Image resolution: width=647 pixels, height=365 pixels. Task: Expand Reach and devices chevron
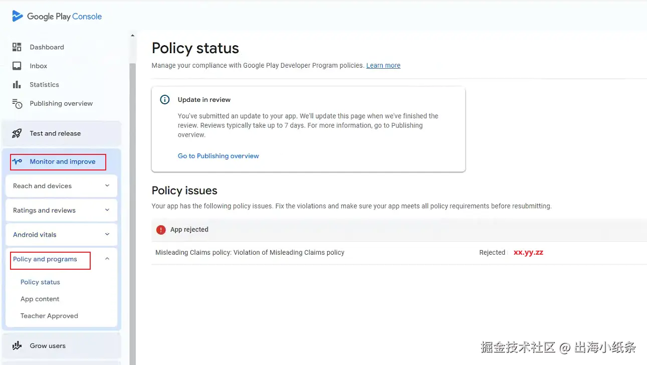coord(107,186)
